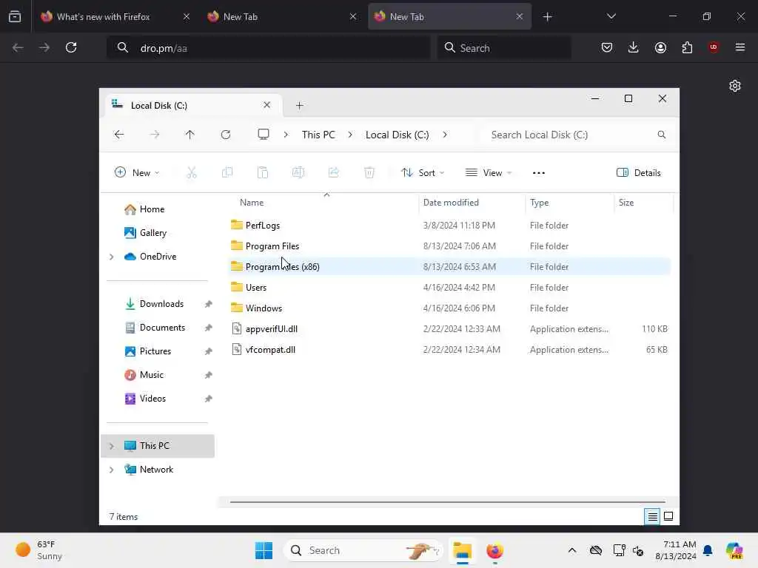
Task: Expand the Network tree node arrow
Action: coord(112,470)
